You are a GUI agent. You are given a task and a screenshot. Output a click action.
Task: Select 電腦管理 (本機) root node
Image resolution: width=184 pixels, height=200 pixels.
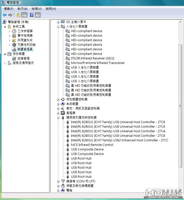(18, 22)
